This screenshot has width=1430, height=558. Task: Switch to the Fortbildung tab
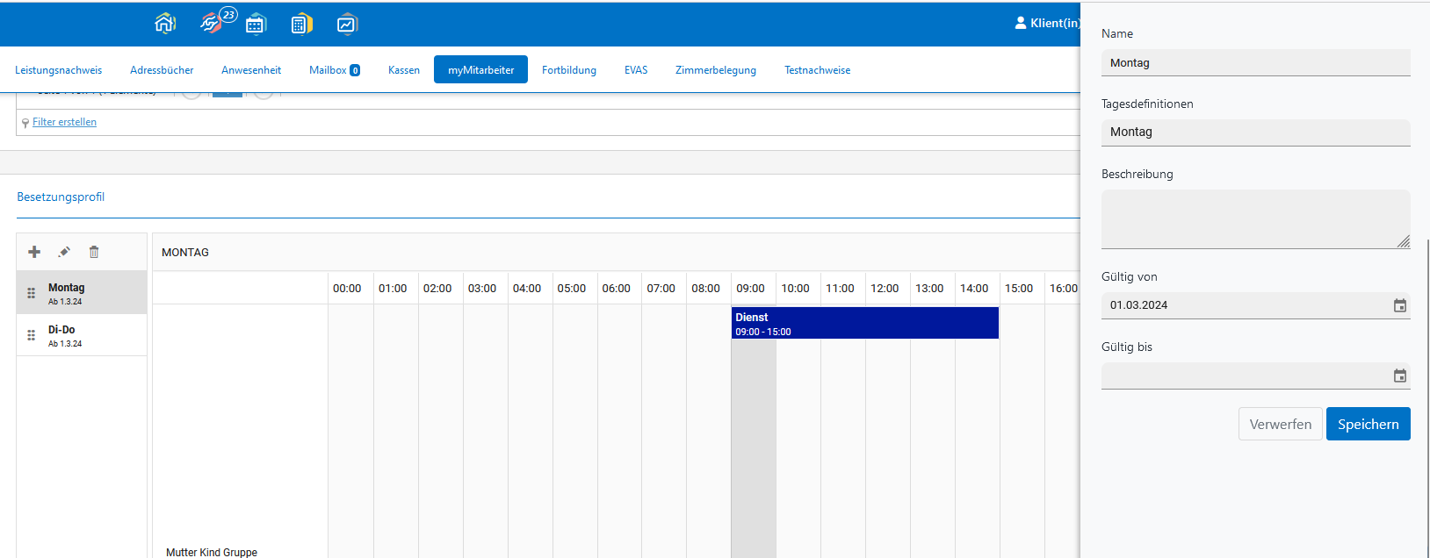point(568,70)
